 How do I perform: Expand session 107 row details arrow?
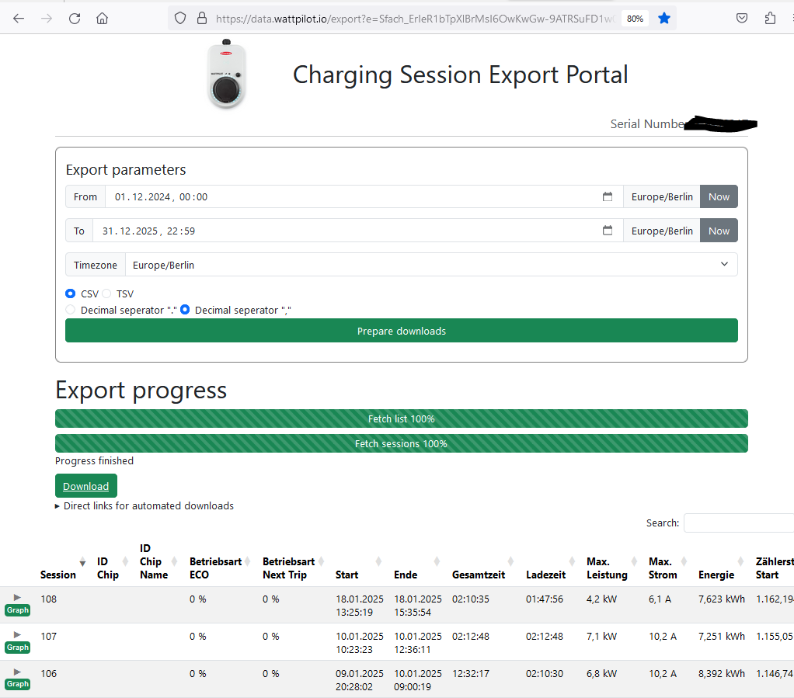[x=17, y=634]
